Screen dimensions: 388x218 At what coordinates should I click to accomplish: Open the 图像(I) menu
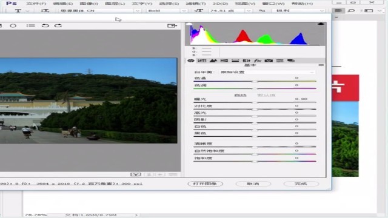pos(89,4)
